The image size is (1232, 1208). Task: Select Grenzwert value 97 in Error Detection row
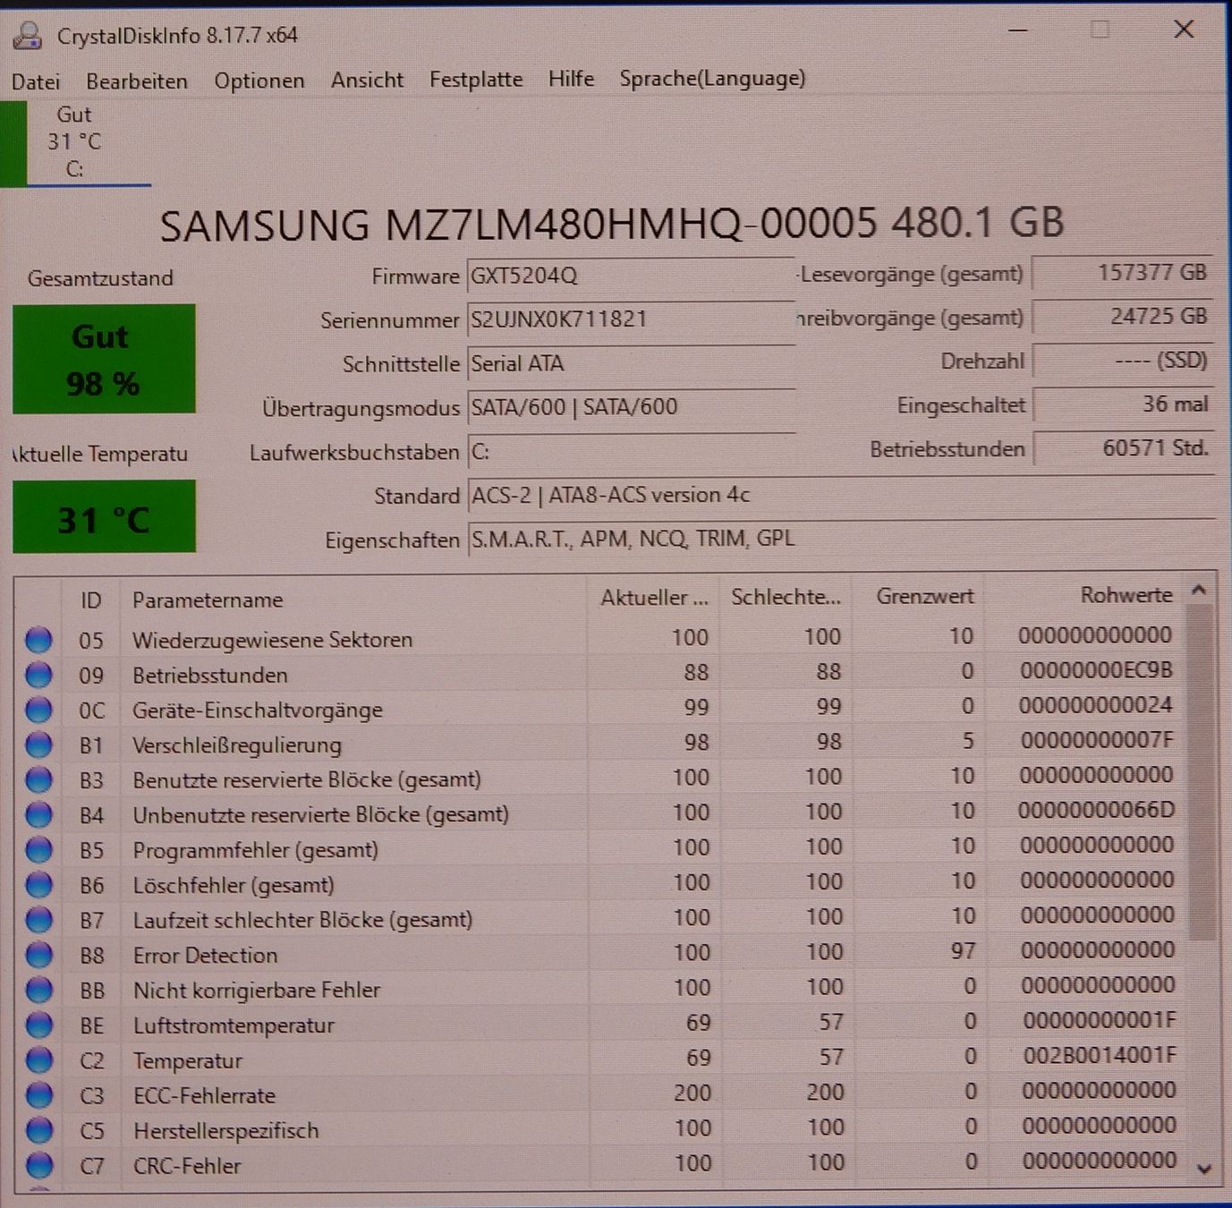[x=964, y=951]
